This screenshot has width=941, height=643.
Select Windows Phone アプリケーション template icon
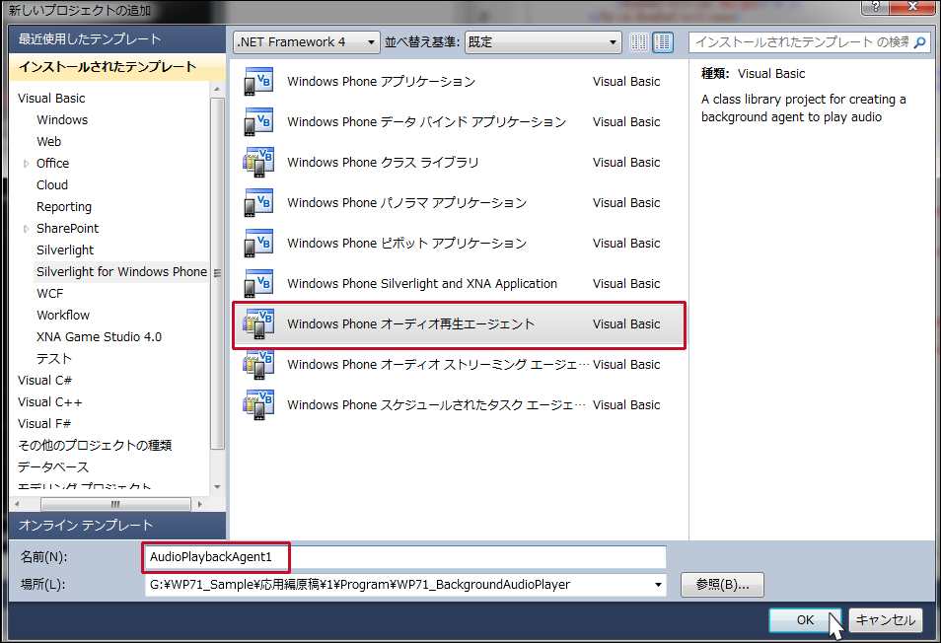pos(258,82)
